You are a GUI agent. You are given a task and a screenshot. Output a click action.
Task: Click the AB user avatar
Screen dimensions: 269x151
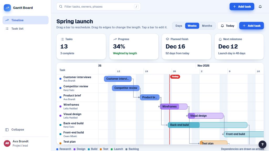pyautogui.click(x=7, y=143)
